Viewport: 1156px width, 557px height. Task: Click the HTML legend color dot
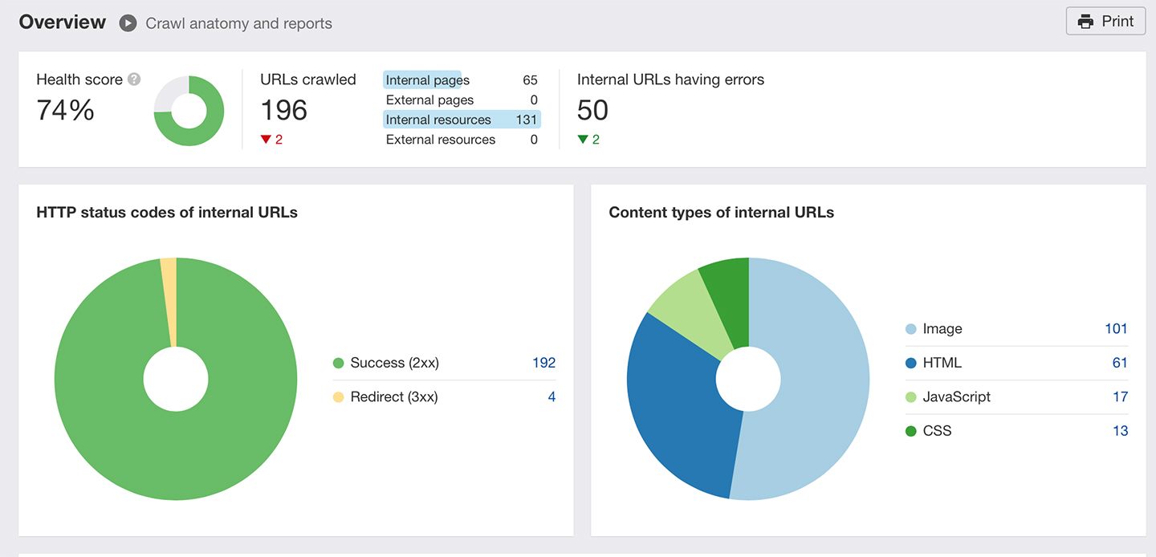click(x=911, y=363)
